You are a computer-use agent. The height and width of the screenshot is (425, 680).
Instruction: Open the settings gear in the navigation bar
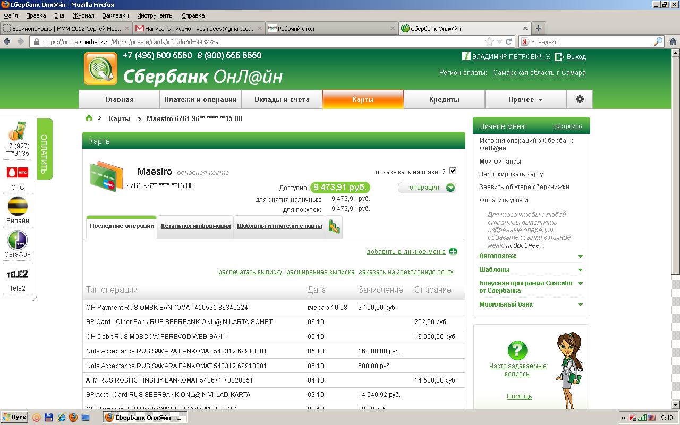[x=580, y=99]
